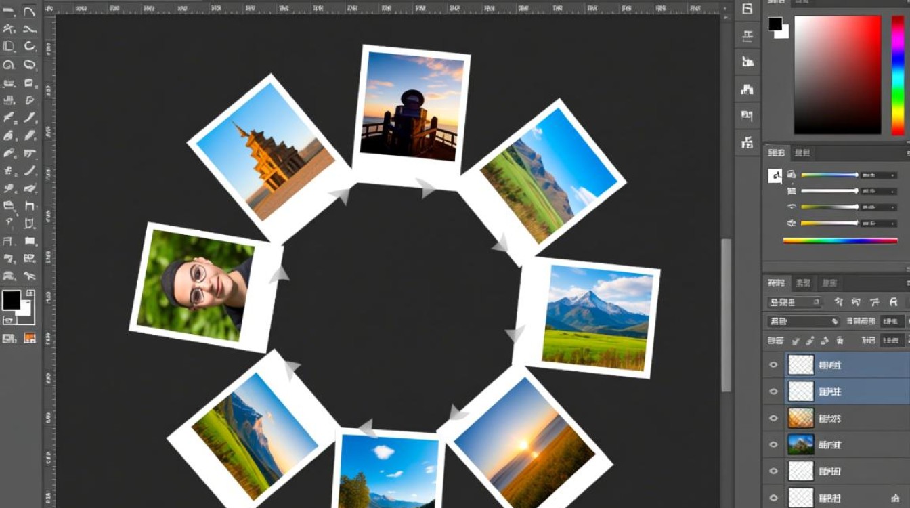The width and height of the screenshot is (910, 508).
Task: Click inside the red color field of the color picker
Action: [x=838, y=75]
